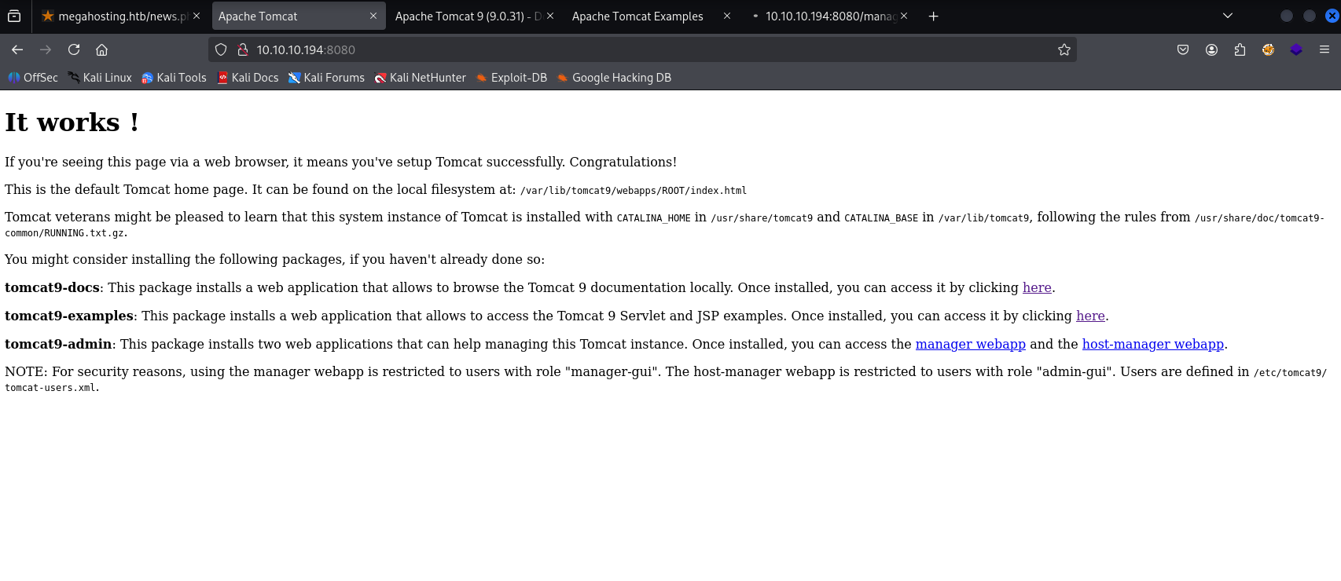Open the Google Hacking DB bookmark
The height and width of the screenshot is (581, 1341).
click(x=614, y=78)
